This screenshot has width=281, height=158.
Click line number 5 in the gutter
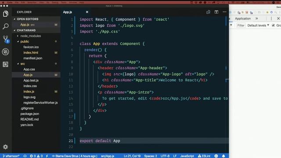(72, 44)
